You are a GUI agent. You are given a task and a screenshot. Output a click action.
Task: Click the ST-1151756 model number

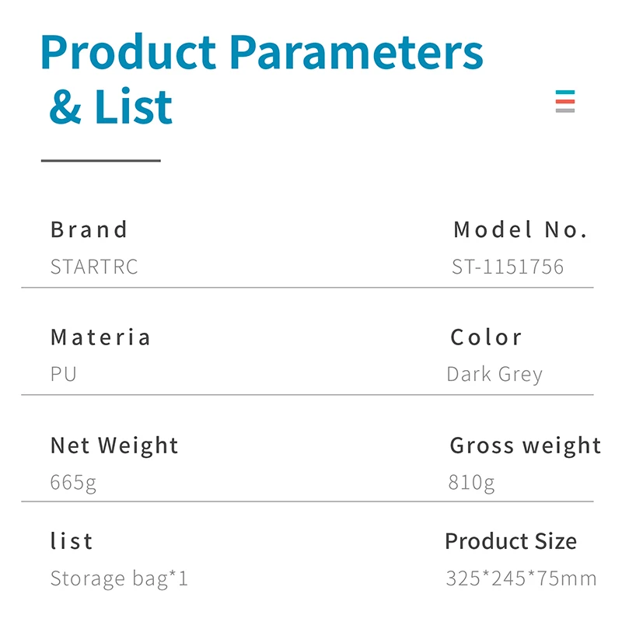(x=508, y=267)
